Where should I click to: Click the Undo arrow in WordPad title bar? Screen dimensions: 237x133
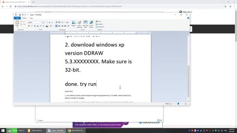pos(23,15)
